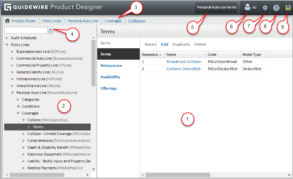Collapse the Coverages tree node
293x179 pixels.
(x=18, y=113)
